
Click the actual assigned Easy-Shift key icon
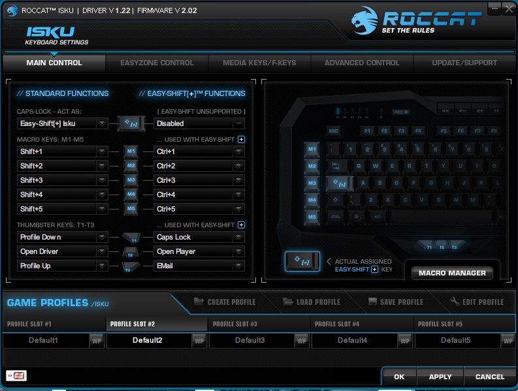pyautogui.click(x=302, y=261)
